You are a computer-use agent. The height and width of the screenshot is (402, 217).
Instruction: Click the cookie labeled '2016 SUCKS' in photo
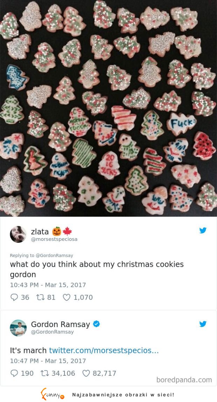(x=109, y=165)
